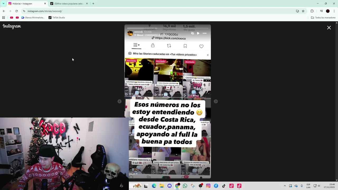Image resolution: width=338 pixels, height=190 pixels.
Task: Click the install app icon in address bar
Action: 297,11
